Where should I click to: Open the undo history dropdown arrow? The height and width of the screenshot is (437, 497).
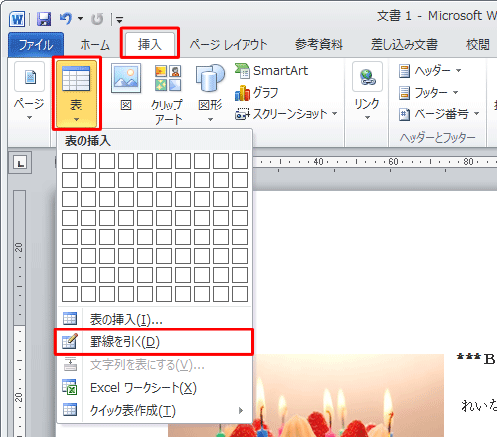point(80,19)
